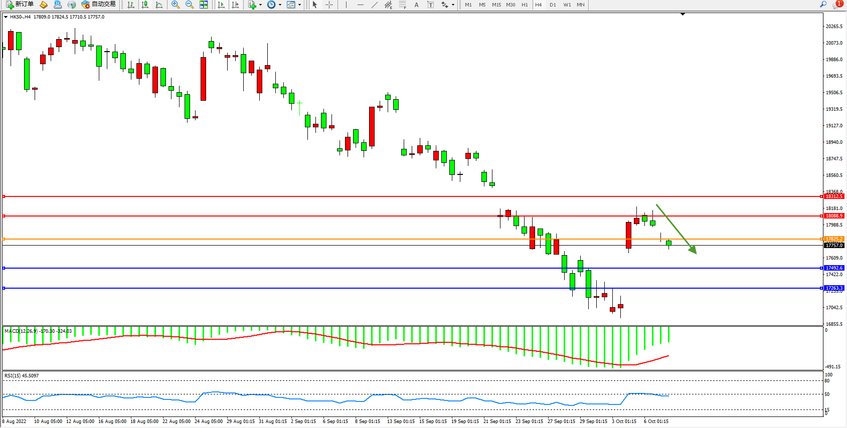Open the indicators list dropdown arrow
The image size is (847, 428).
tap(260, 5)
